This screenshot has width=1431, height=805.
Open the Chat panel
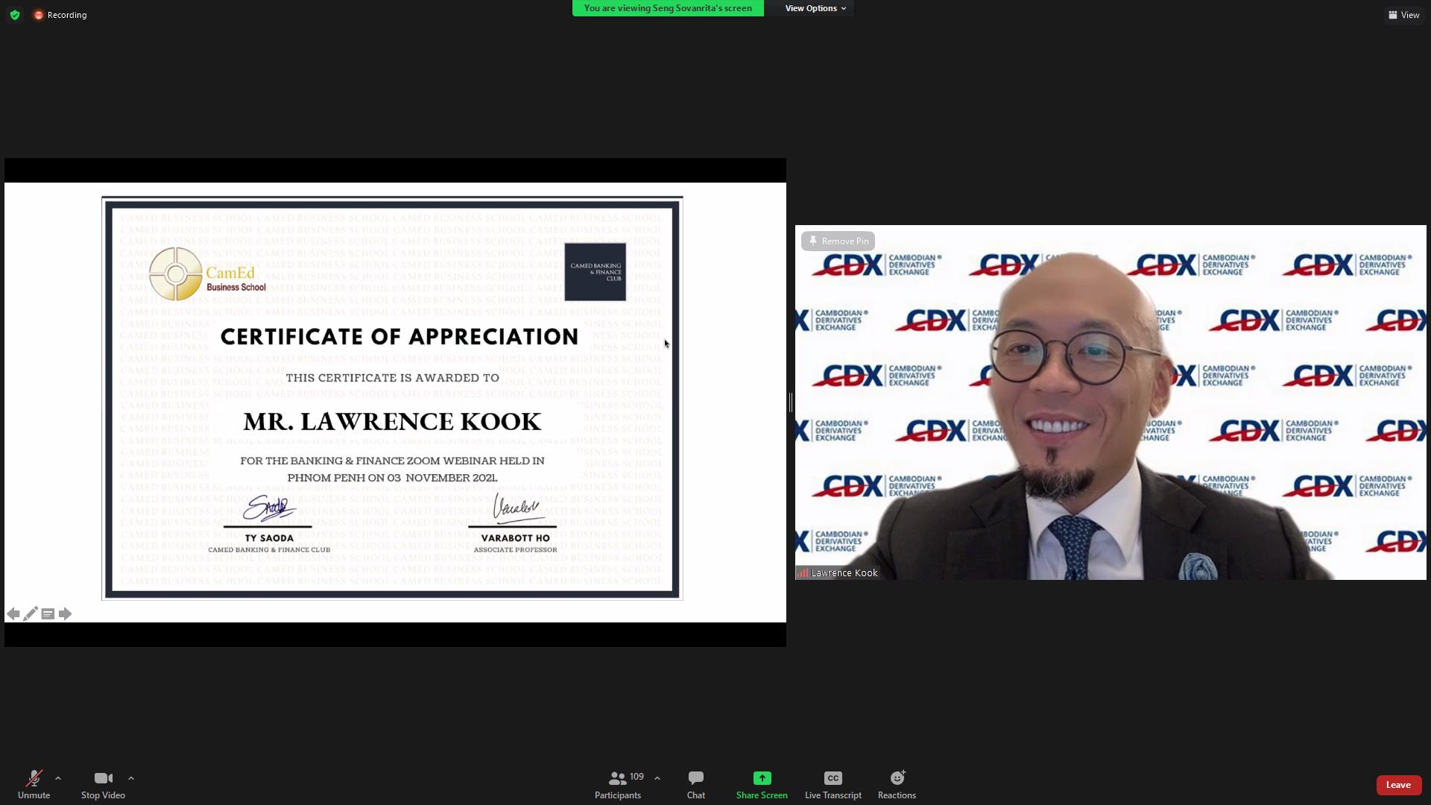(696, 785)
